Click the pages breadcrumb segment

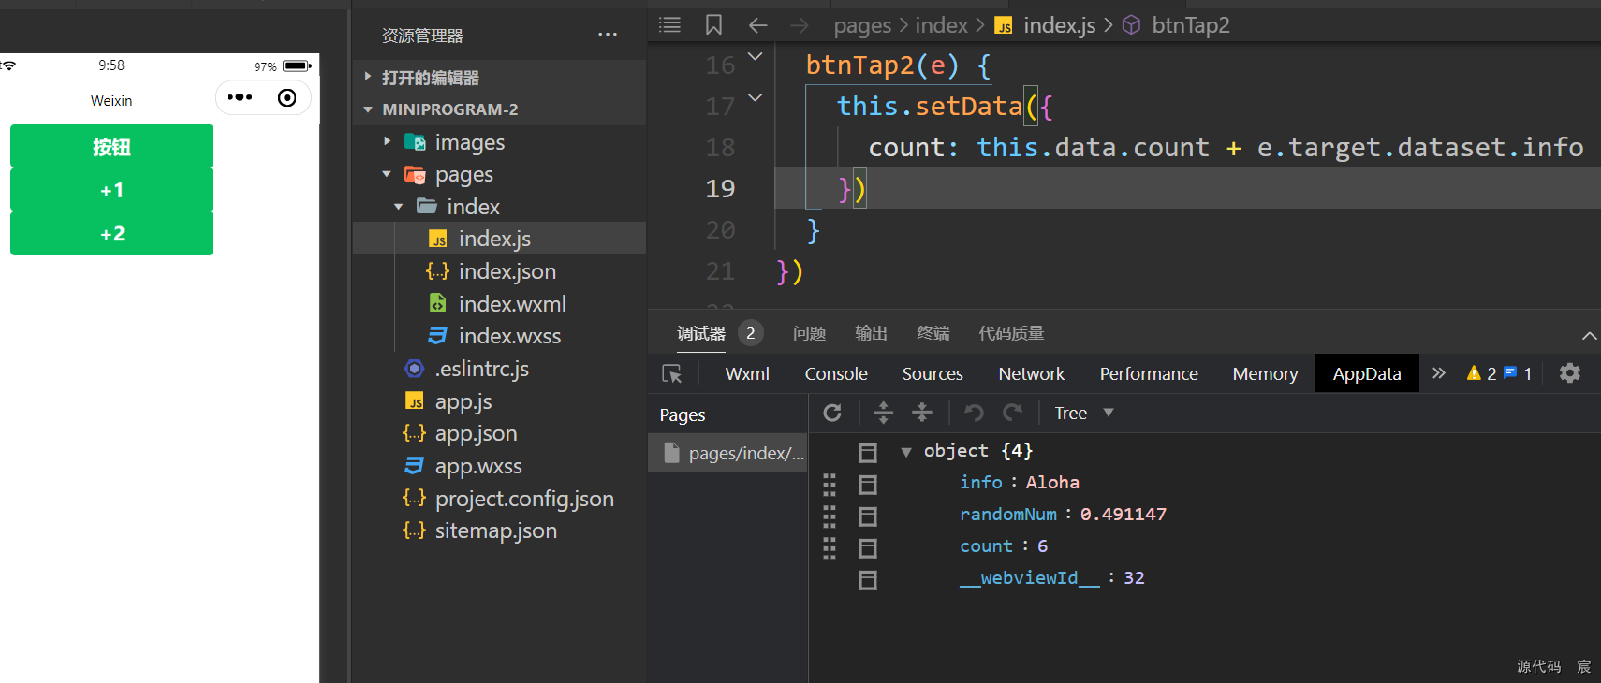tap(862, 25)
